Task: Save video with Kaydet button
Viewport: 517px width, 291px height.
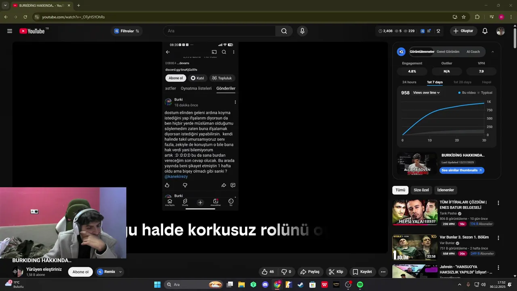Action: click(x=362, y=272)
